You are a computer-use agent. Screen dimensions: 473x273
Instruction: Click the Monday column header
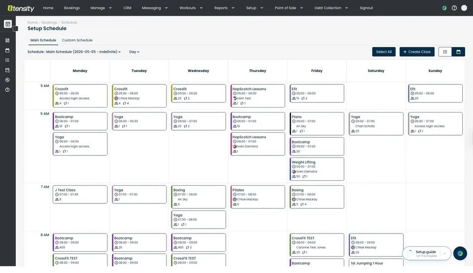point(80,71)
